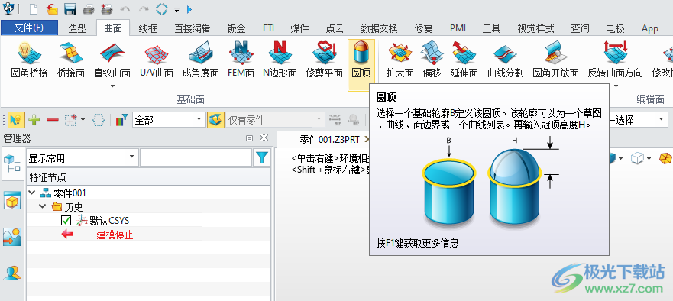Select the 零件001.Z3PRT document tab
Viewport: 673px width, 301px height.
(329, 139)
